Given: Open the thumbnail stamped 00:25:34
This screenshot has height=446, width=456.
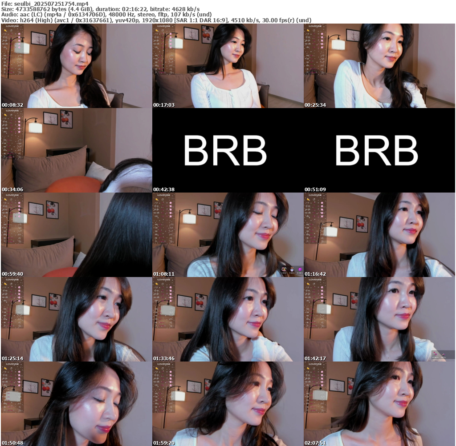Looking at the screenshot, I should tap(379, 66).
